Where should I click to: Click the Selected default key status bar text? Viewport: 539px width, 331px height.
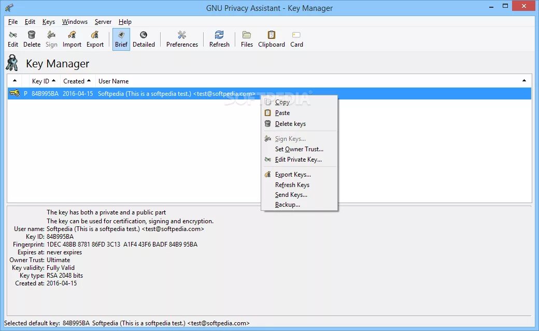tap(127, 323)
